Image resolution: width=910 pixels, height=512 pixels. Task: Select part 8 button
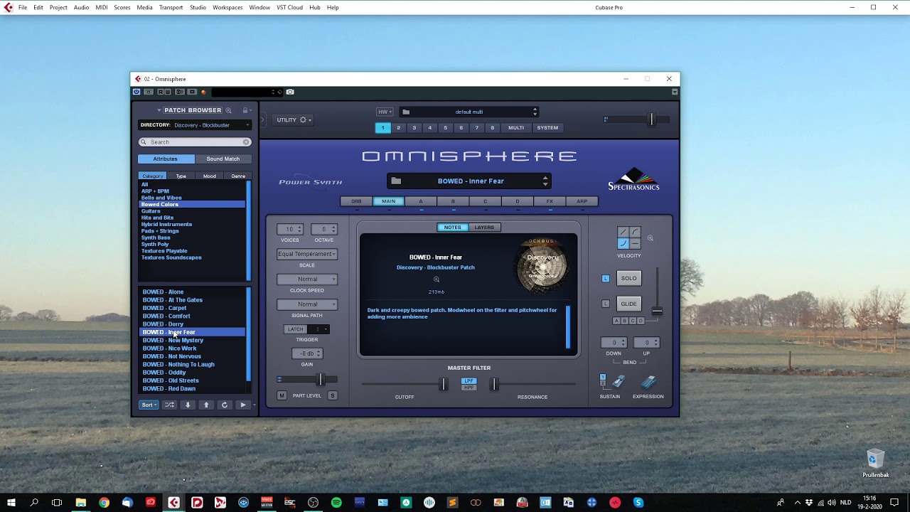pos(492,128)
